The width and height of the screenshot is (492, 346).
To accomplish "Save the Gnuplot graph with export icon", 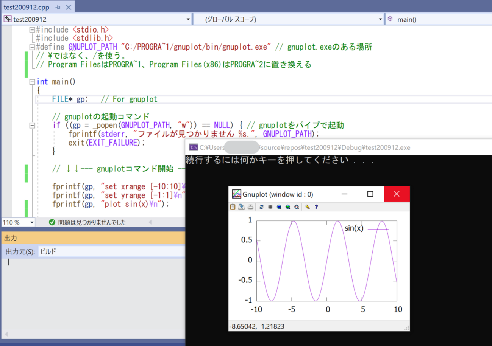I will [x=241, y=207].
